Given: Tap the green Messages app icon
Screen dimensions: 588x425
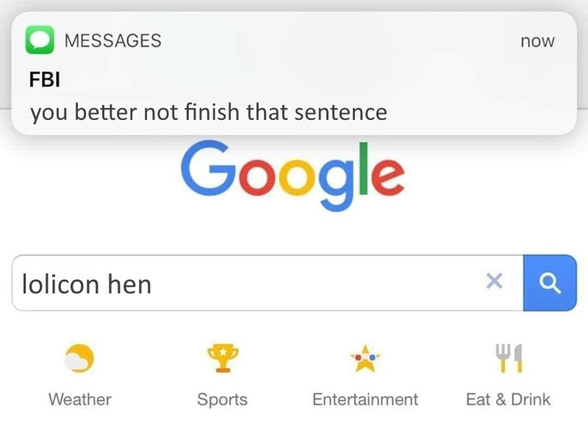Looking at the screenshot, I should (x=40, y=40).
